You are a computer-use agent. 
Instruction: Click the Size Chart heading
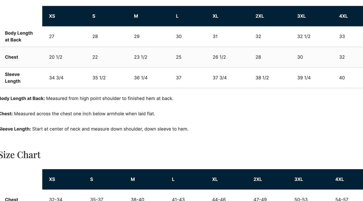pyautogui.click(x=20, y=155)
